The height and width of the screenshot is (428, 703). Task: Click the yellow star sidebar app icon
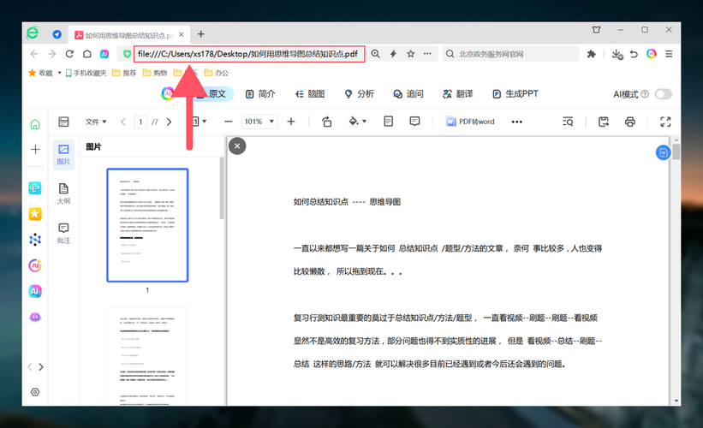tap(35, 214)
